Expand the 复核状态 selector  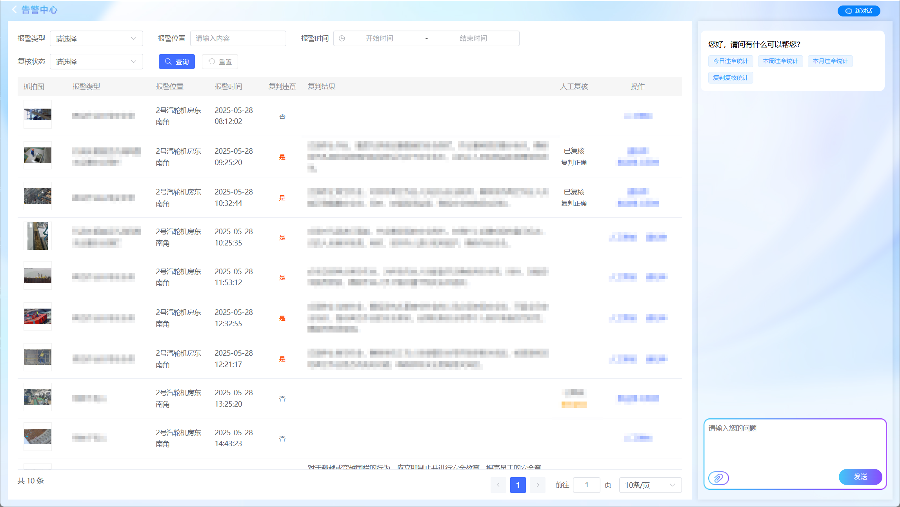96,62
